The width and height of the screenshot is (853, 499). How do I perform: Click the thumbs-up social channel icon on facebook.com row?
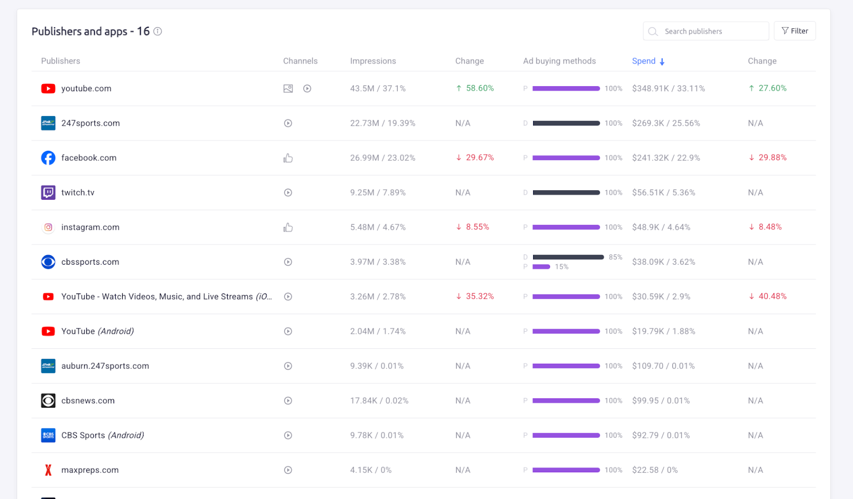point(288,158)
